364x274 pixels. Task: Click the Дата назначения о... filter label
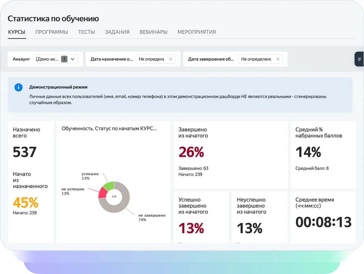pos(112,59)
